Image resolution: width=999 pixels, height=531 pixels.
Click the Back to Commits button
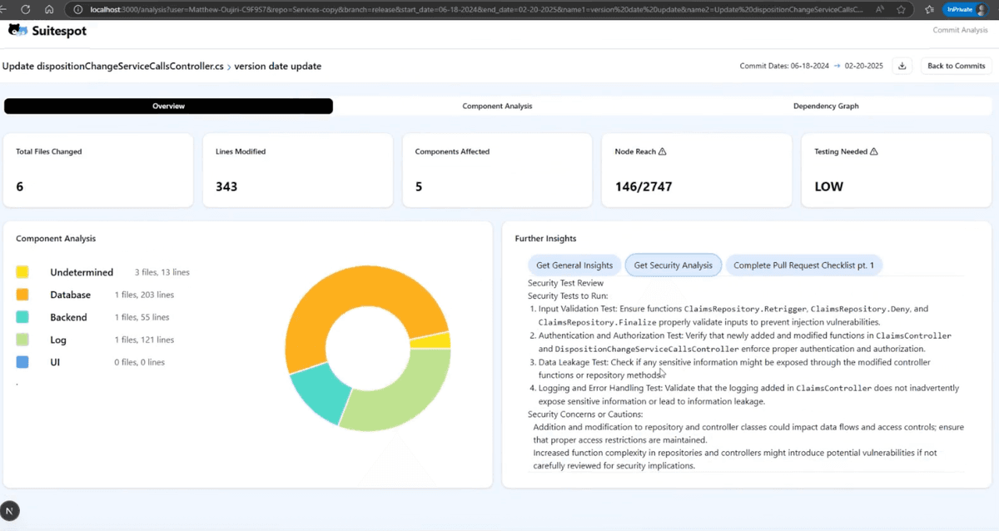coord(956,65)
